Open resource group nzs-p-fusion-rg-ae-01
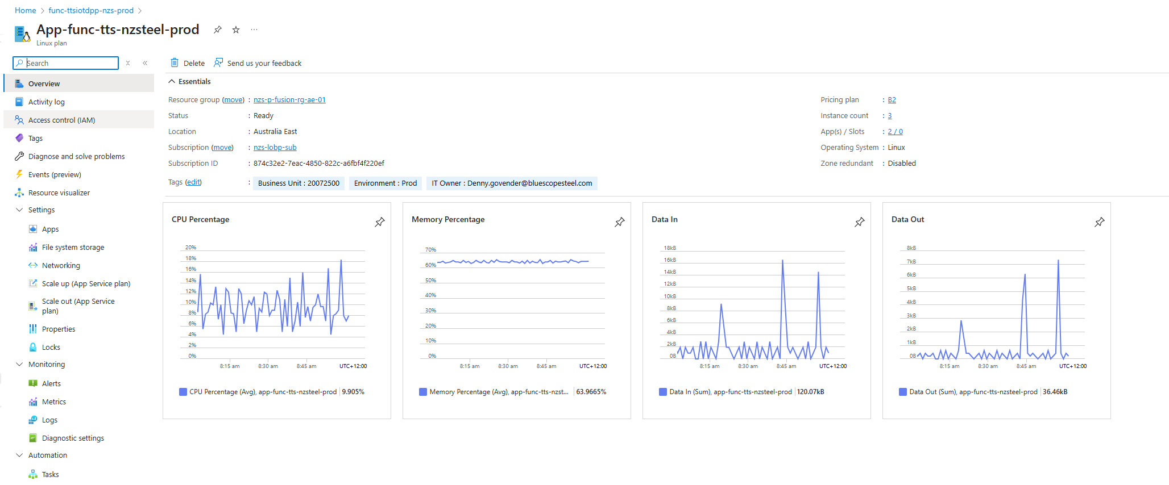1169x485 pixels. point(289,99)
